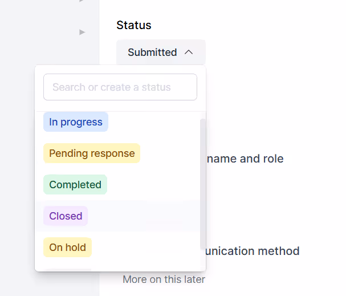Expand the topmost sidebar triangle arrow
The height and width of the screenshot is (296, 346).
coord(82,1)
